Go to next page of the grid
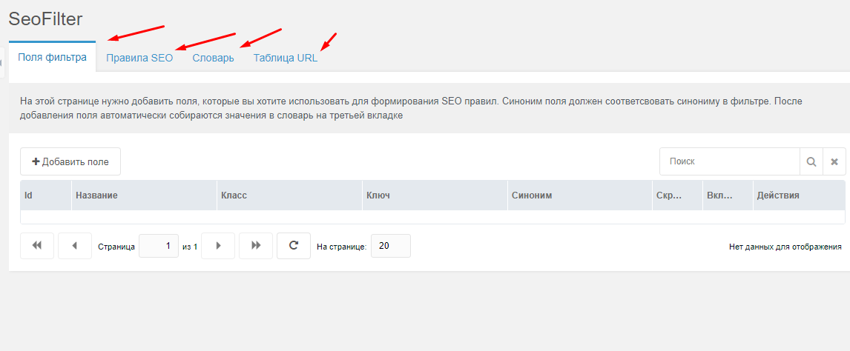Image resolution: width=850 pixels, height=351 pixels. (218, 246)
